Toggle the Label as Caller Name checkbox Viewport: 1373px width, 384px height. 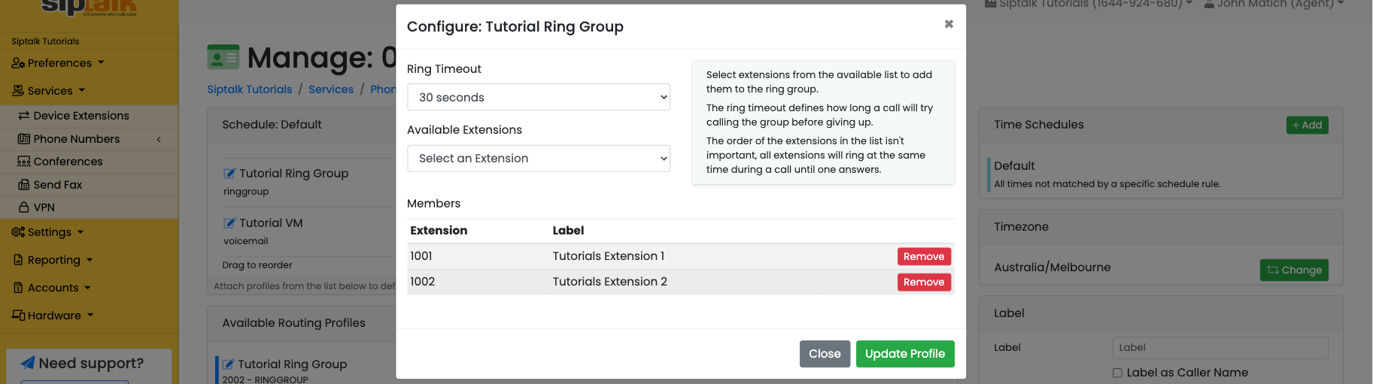coord(1117,373)
